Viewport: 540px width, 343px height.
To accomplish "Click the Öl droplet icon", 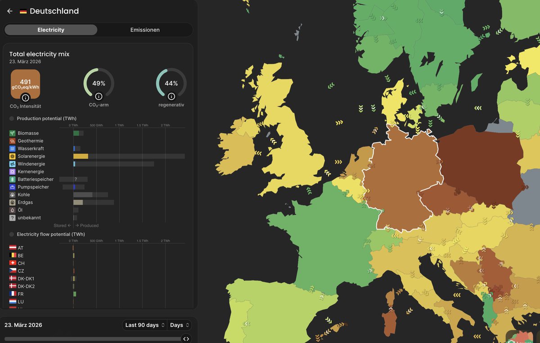I will coord(13,210).
